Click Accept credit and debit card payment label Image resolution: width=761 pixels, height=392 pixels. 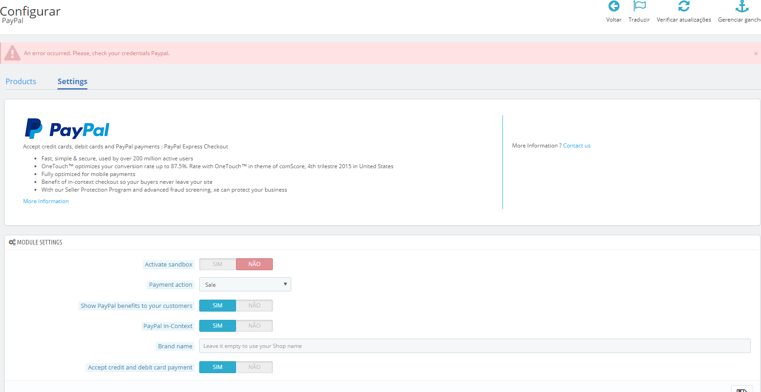140,367
